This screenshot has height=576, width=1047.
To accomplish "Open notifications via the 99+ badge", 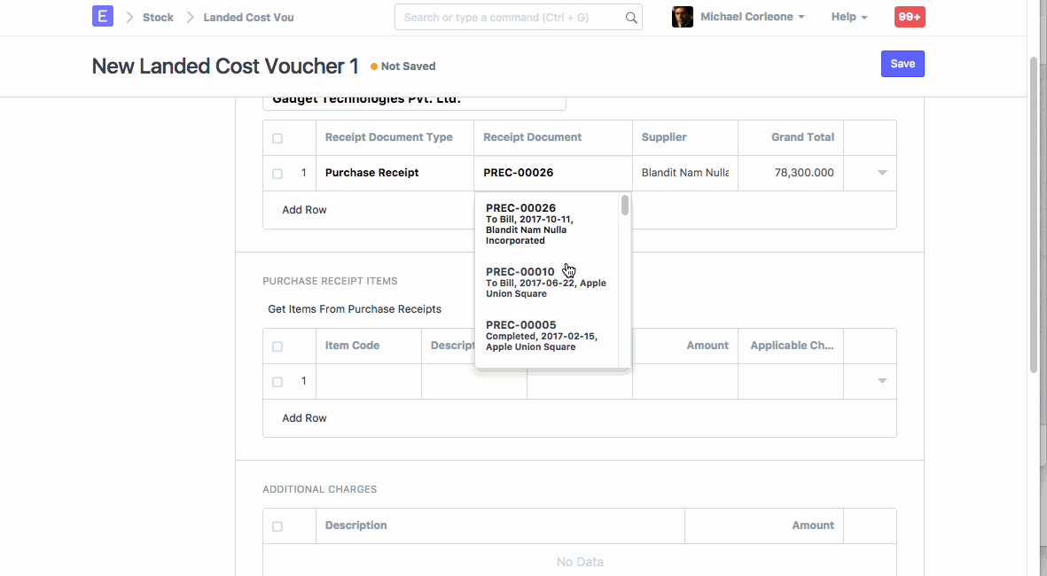I will click(909, 16).
